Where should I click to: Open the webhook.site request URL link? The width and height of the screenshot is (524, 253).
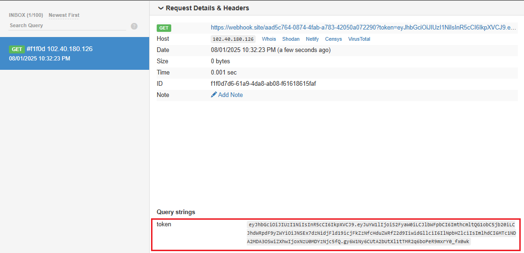363,28
